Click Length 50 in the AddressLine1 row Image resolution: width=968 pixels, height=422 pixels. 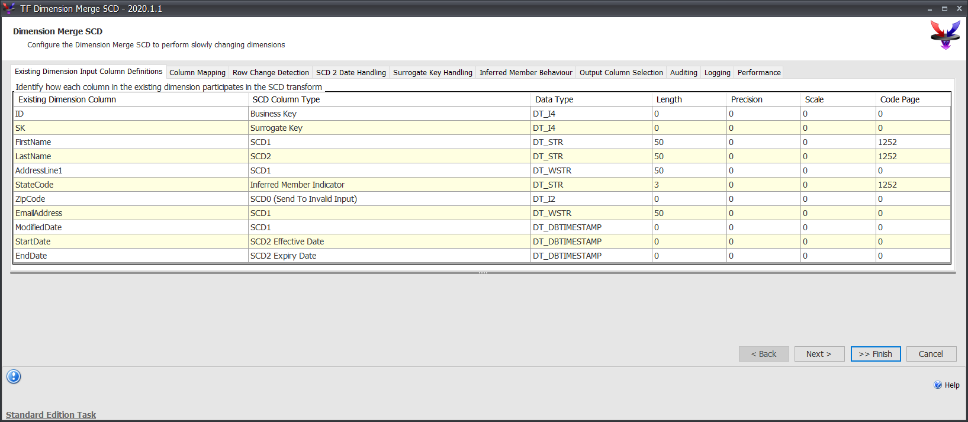click(x=689, y=170)
